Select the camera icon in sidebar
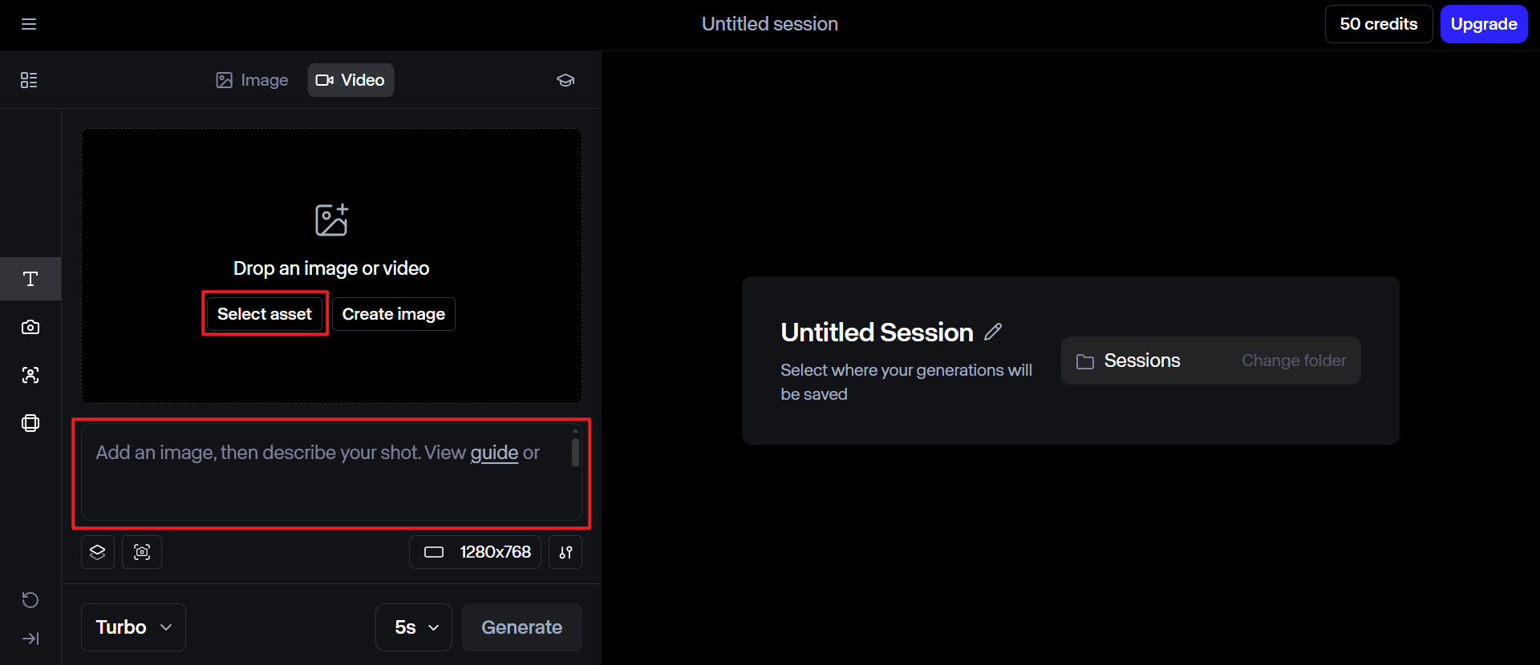 pos(30,327)
